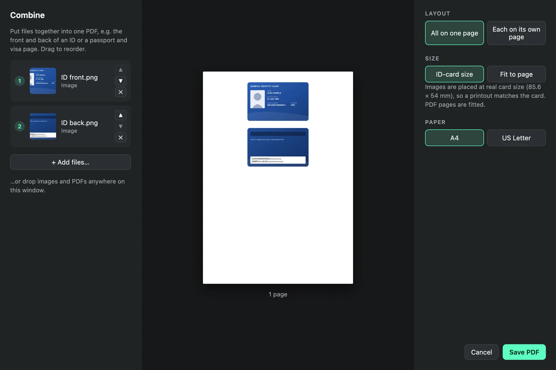Click Save PDF
This screenshot has width=556, height=370.
524,352
